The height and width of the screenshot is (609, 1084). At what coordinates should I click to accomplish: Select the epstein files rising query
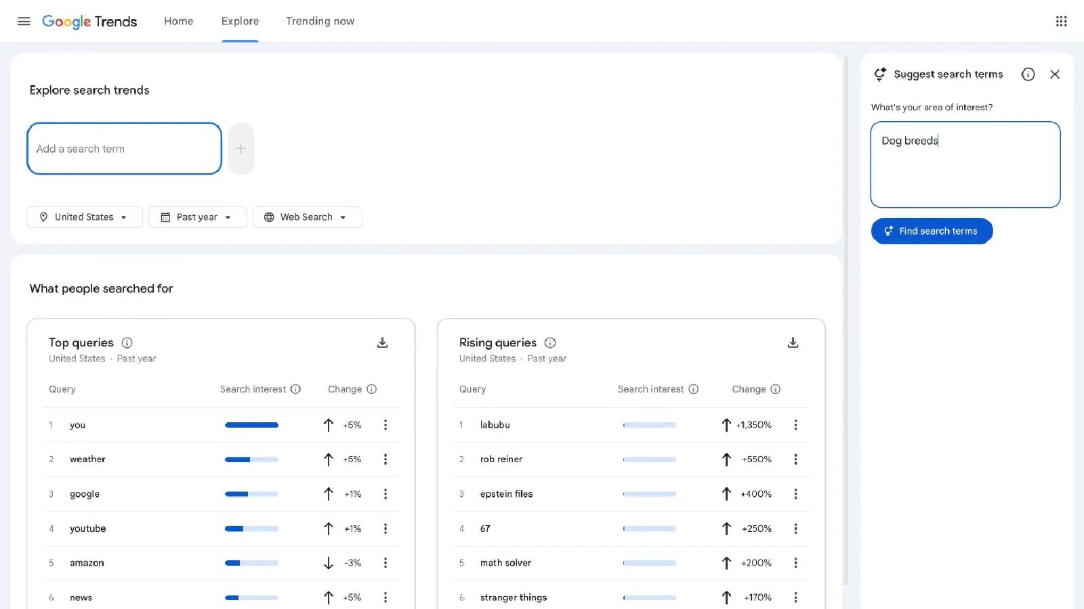point(506,494)
